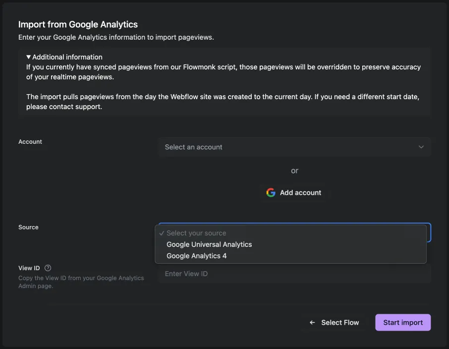Focus the Enter View ID field

(x=294, y=274)
